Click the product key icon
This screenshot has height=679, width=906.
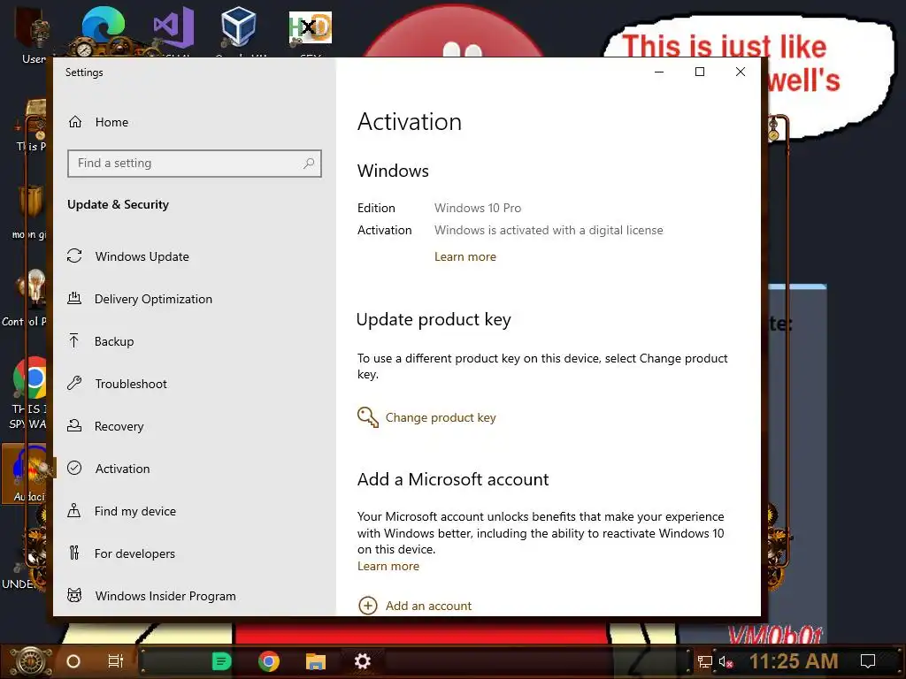[x=368, y=417]
